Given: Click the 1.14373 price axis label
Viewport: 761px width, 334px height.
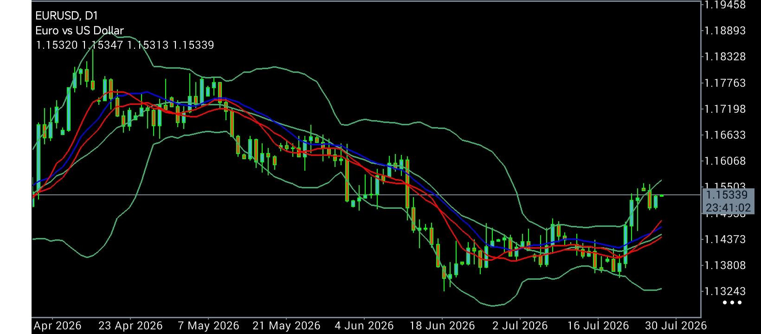Looking at the screenshot, I should (725, 239).
